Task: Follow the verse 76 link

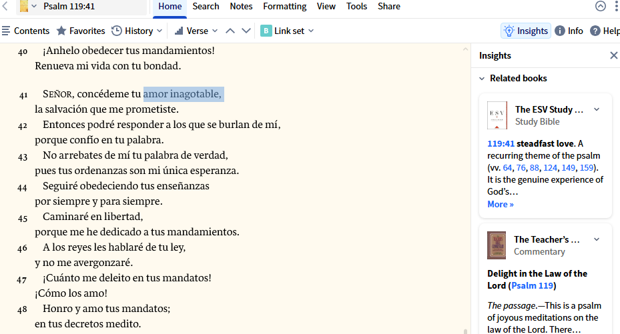Action: (521, 168)
